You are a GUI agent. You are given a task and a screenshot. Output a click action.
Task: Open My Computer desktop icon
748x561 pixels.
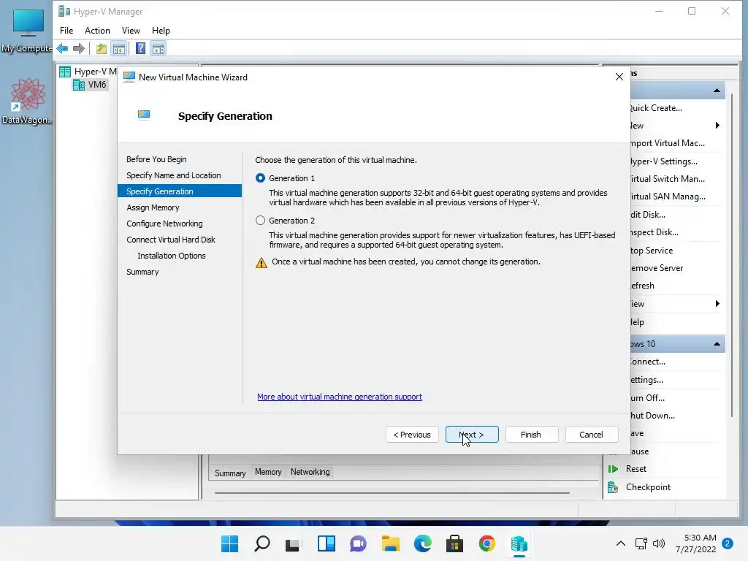pos(27,31)
